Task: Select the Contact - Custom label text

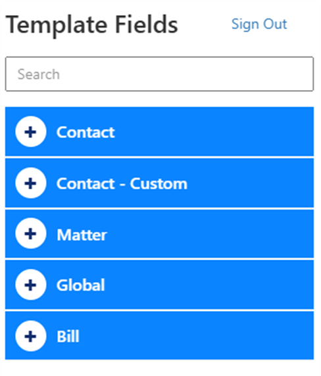Action: pyautogui.click(x=122, y=183)
